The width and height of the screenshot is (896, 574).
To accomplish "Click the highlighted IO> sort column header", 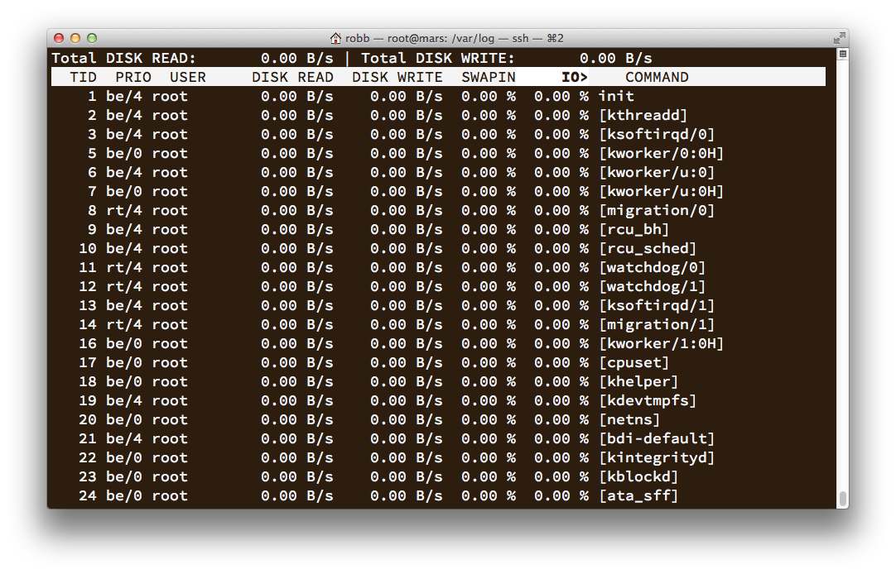I will [574, 77].
